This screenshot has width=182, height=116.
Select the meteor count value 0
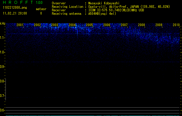[41, 13]
